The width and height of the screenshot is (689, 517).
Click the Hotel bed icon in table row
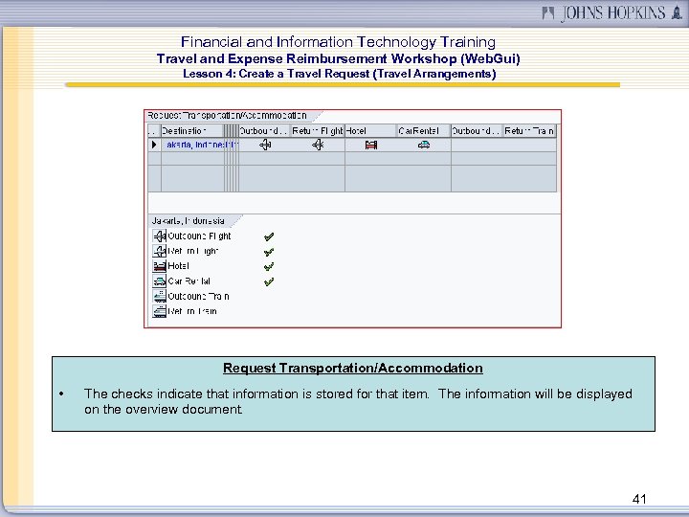(x=371, y=145)
